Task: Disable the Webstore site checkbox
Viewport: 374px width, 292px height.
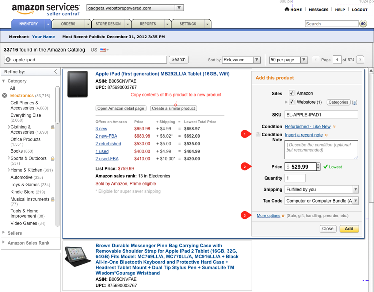Action: (291, 102)
